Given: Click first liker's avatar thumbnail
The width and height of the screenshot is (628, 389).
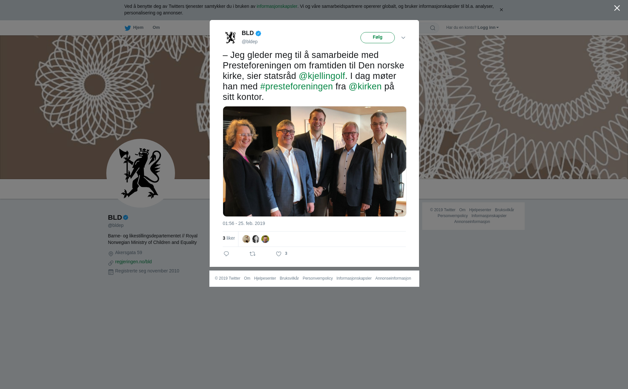Looking at the screenshot, I should pos(246,239).
